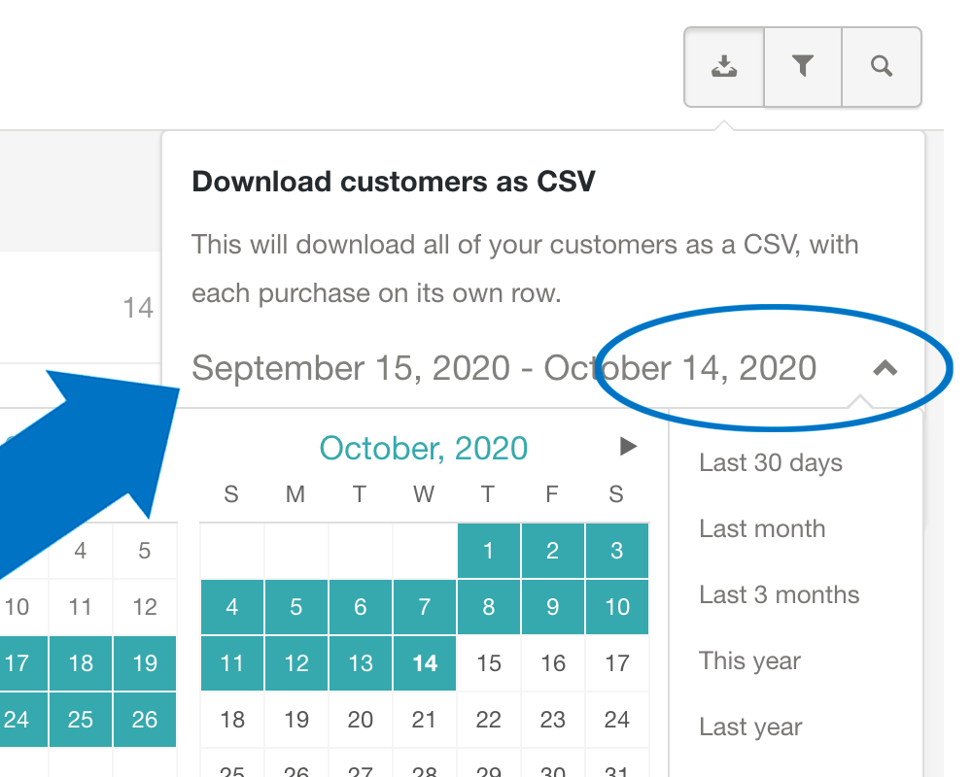Choose Last year preset
Image resolution: width=972 pixels, height=777 pixels.
click(x=750, y=727)
